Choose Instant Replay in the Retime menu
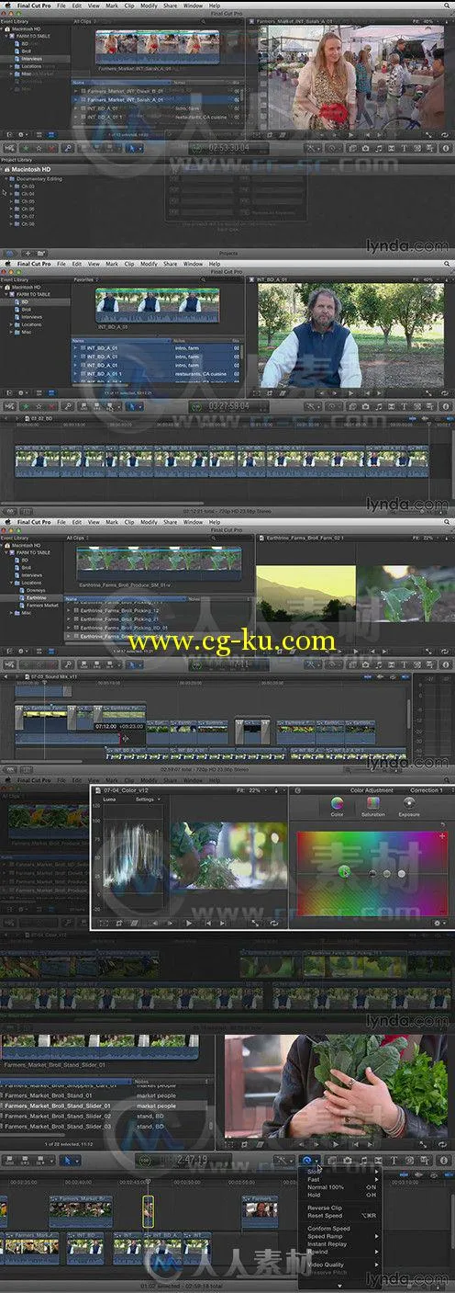This screenshot has width=455, height=1293. point(327,1243)
